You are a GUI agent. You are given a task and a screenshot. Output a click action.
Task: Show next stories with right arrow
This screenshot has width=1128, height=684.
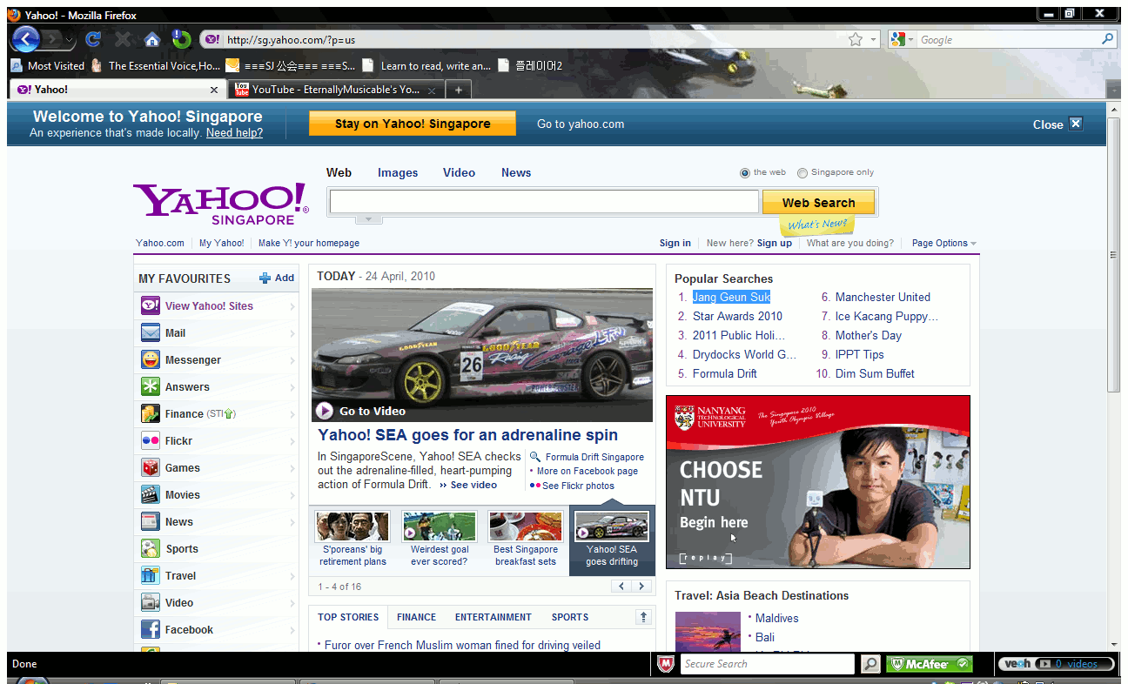coord(641,587)
